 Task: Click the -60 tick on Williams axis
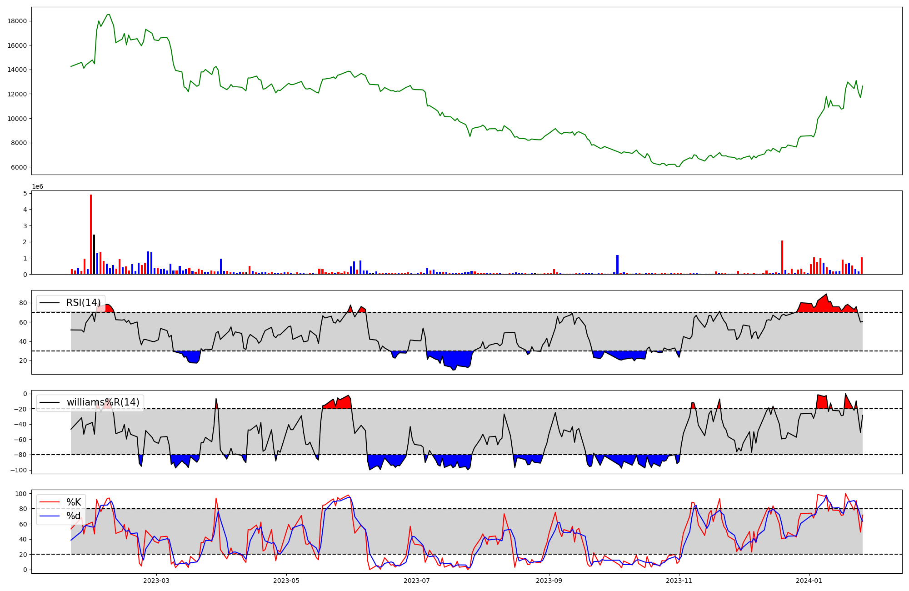[x=20, y=440]
